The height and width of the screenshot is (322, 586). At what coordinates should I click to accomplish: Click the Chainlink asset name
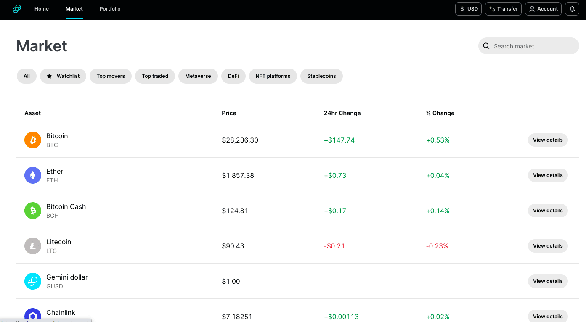61,312
